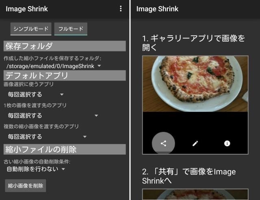The width and height of the screenshot is (260, 200).
Task: Open 自動削除を行わない dropdown
Action: [x=36, y=169]
